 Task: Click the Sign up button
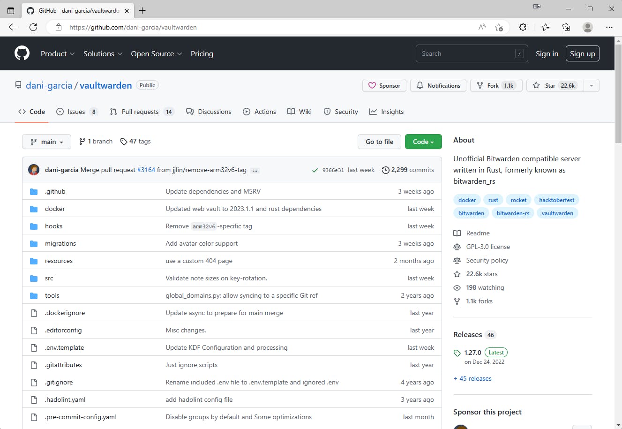(583, 53)
